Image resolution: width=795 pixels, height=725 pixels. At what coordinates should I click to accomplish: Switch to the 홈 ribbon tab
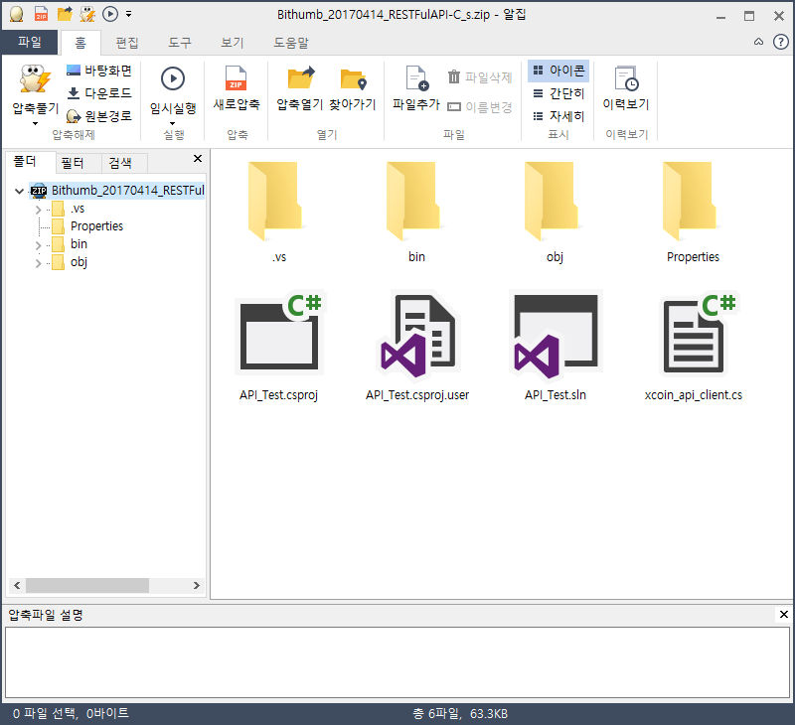(x=80, y=43)
